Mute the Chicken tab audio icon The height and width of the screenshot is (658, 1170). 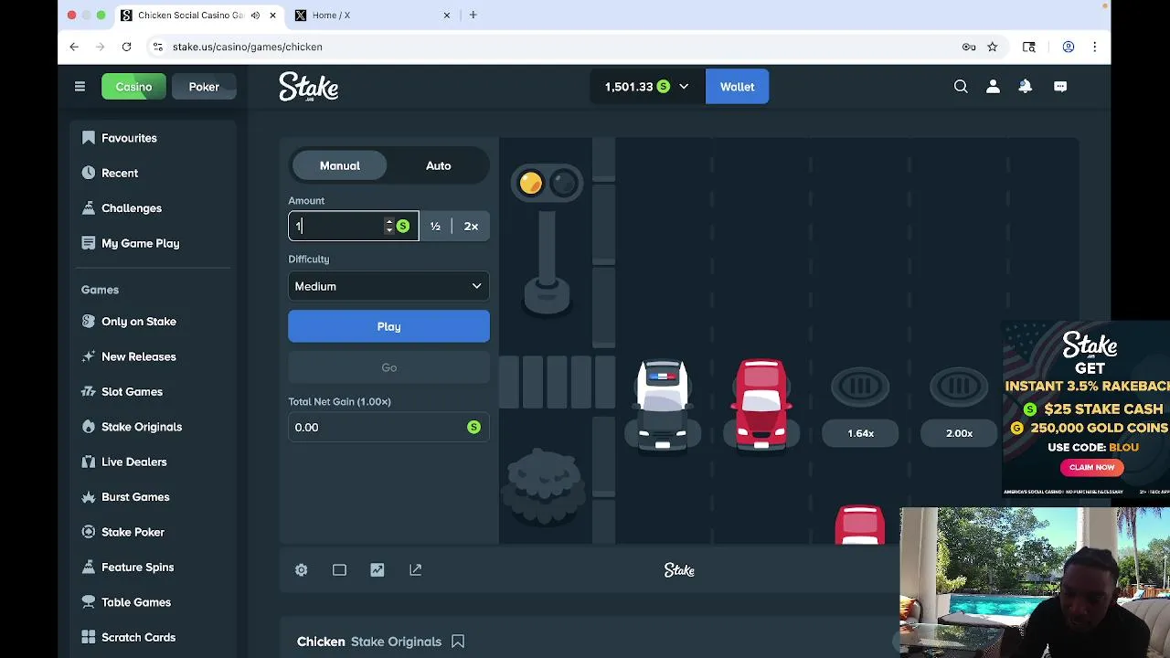tap(255, 16)
